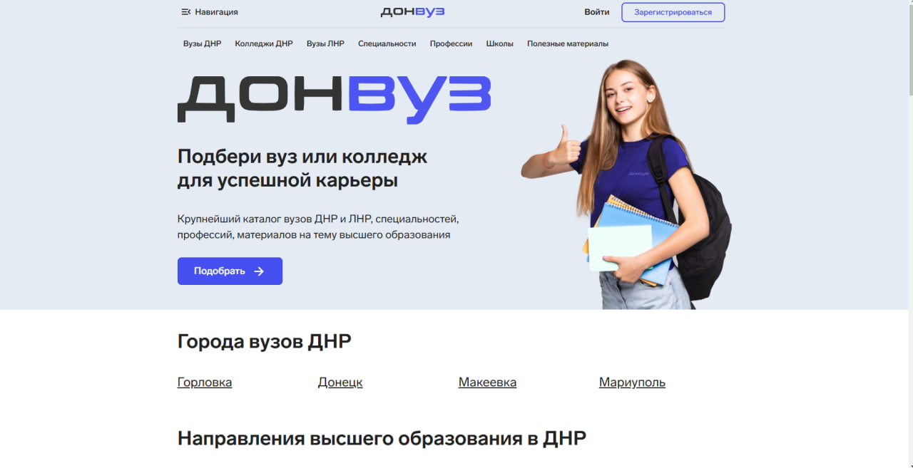Open the Мариуполь city link

coord(632,383)
